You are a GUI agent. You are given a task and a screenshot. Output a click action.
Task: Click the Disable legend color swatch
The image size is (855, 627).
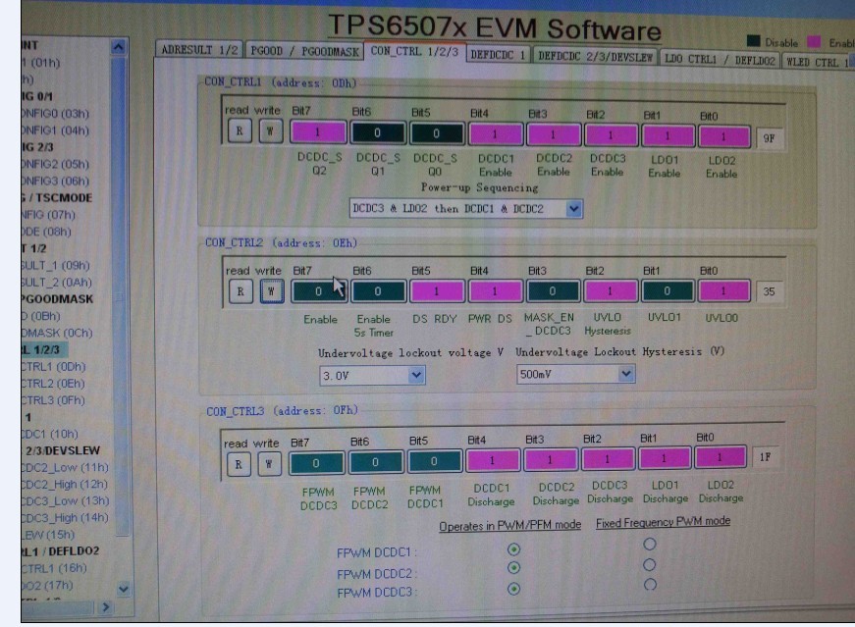[754, 40]
